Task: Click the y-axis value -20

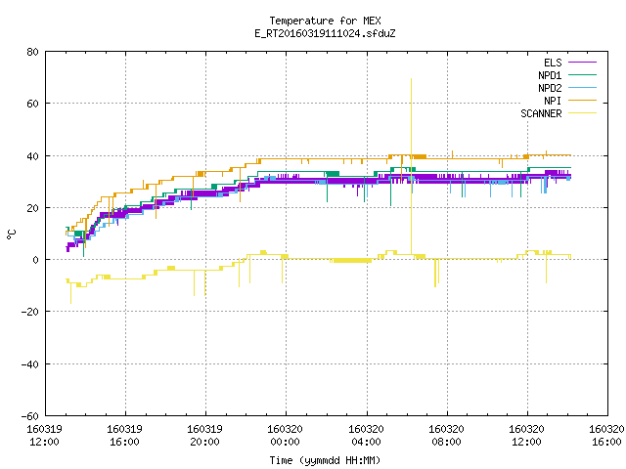Action: 30,312
